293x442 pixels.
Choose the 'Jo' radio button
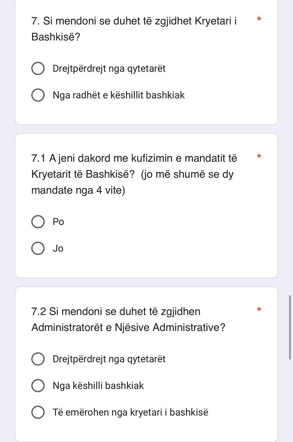tap(38, 248)
